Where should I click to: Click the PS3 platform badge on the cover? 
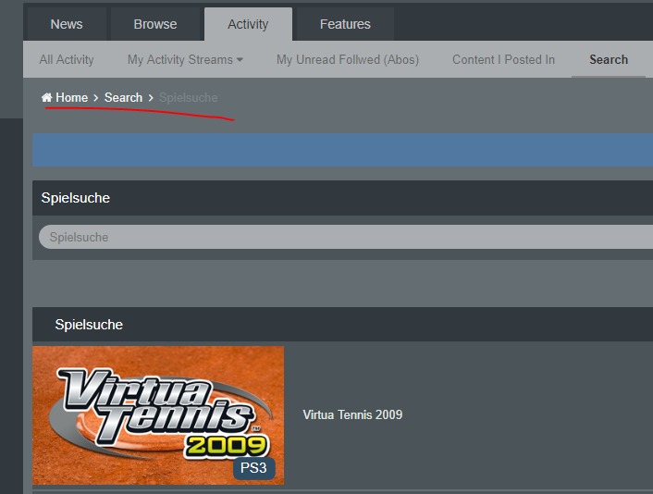point(253,468)
